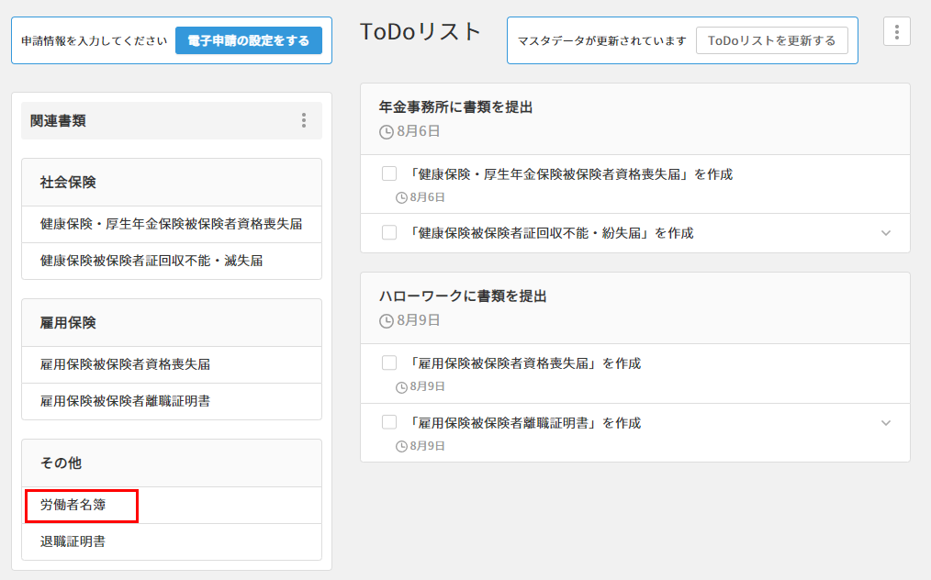
Task: Select 退職証明書 from related documents
Action: [x=73, y=541]
